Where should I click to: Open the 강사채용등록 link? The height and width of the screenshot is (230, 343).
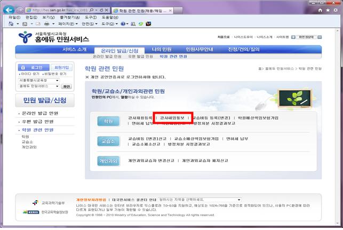tap(140, 118)
